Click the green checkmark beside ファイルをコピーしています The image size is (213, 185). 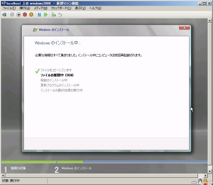pos(37,71)
